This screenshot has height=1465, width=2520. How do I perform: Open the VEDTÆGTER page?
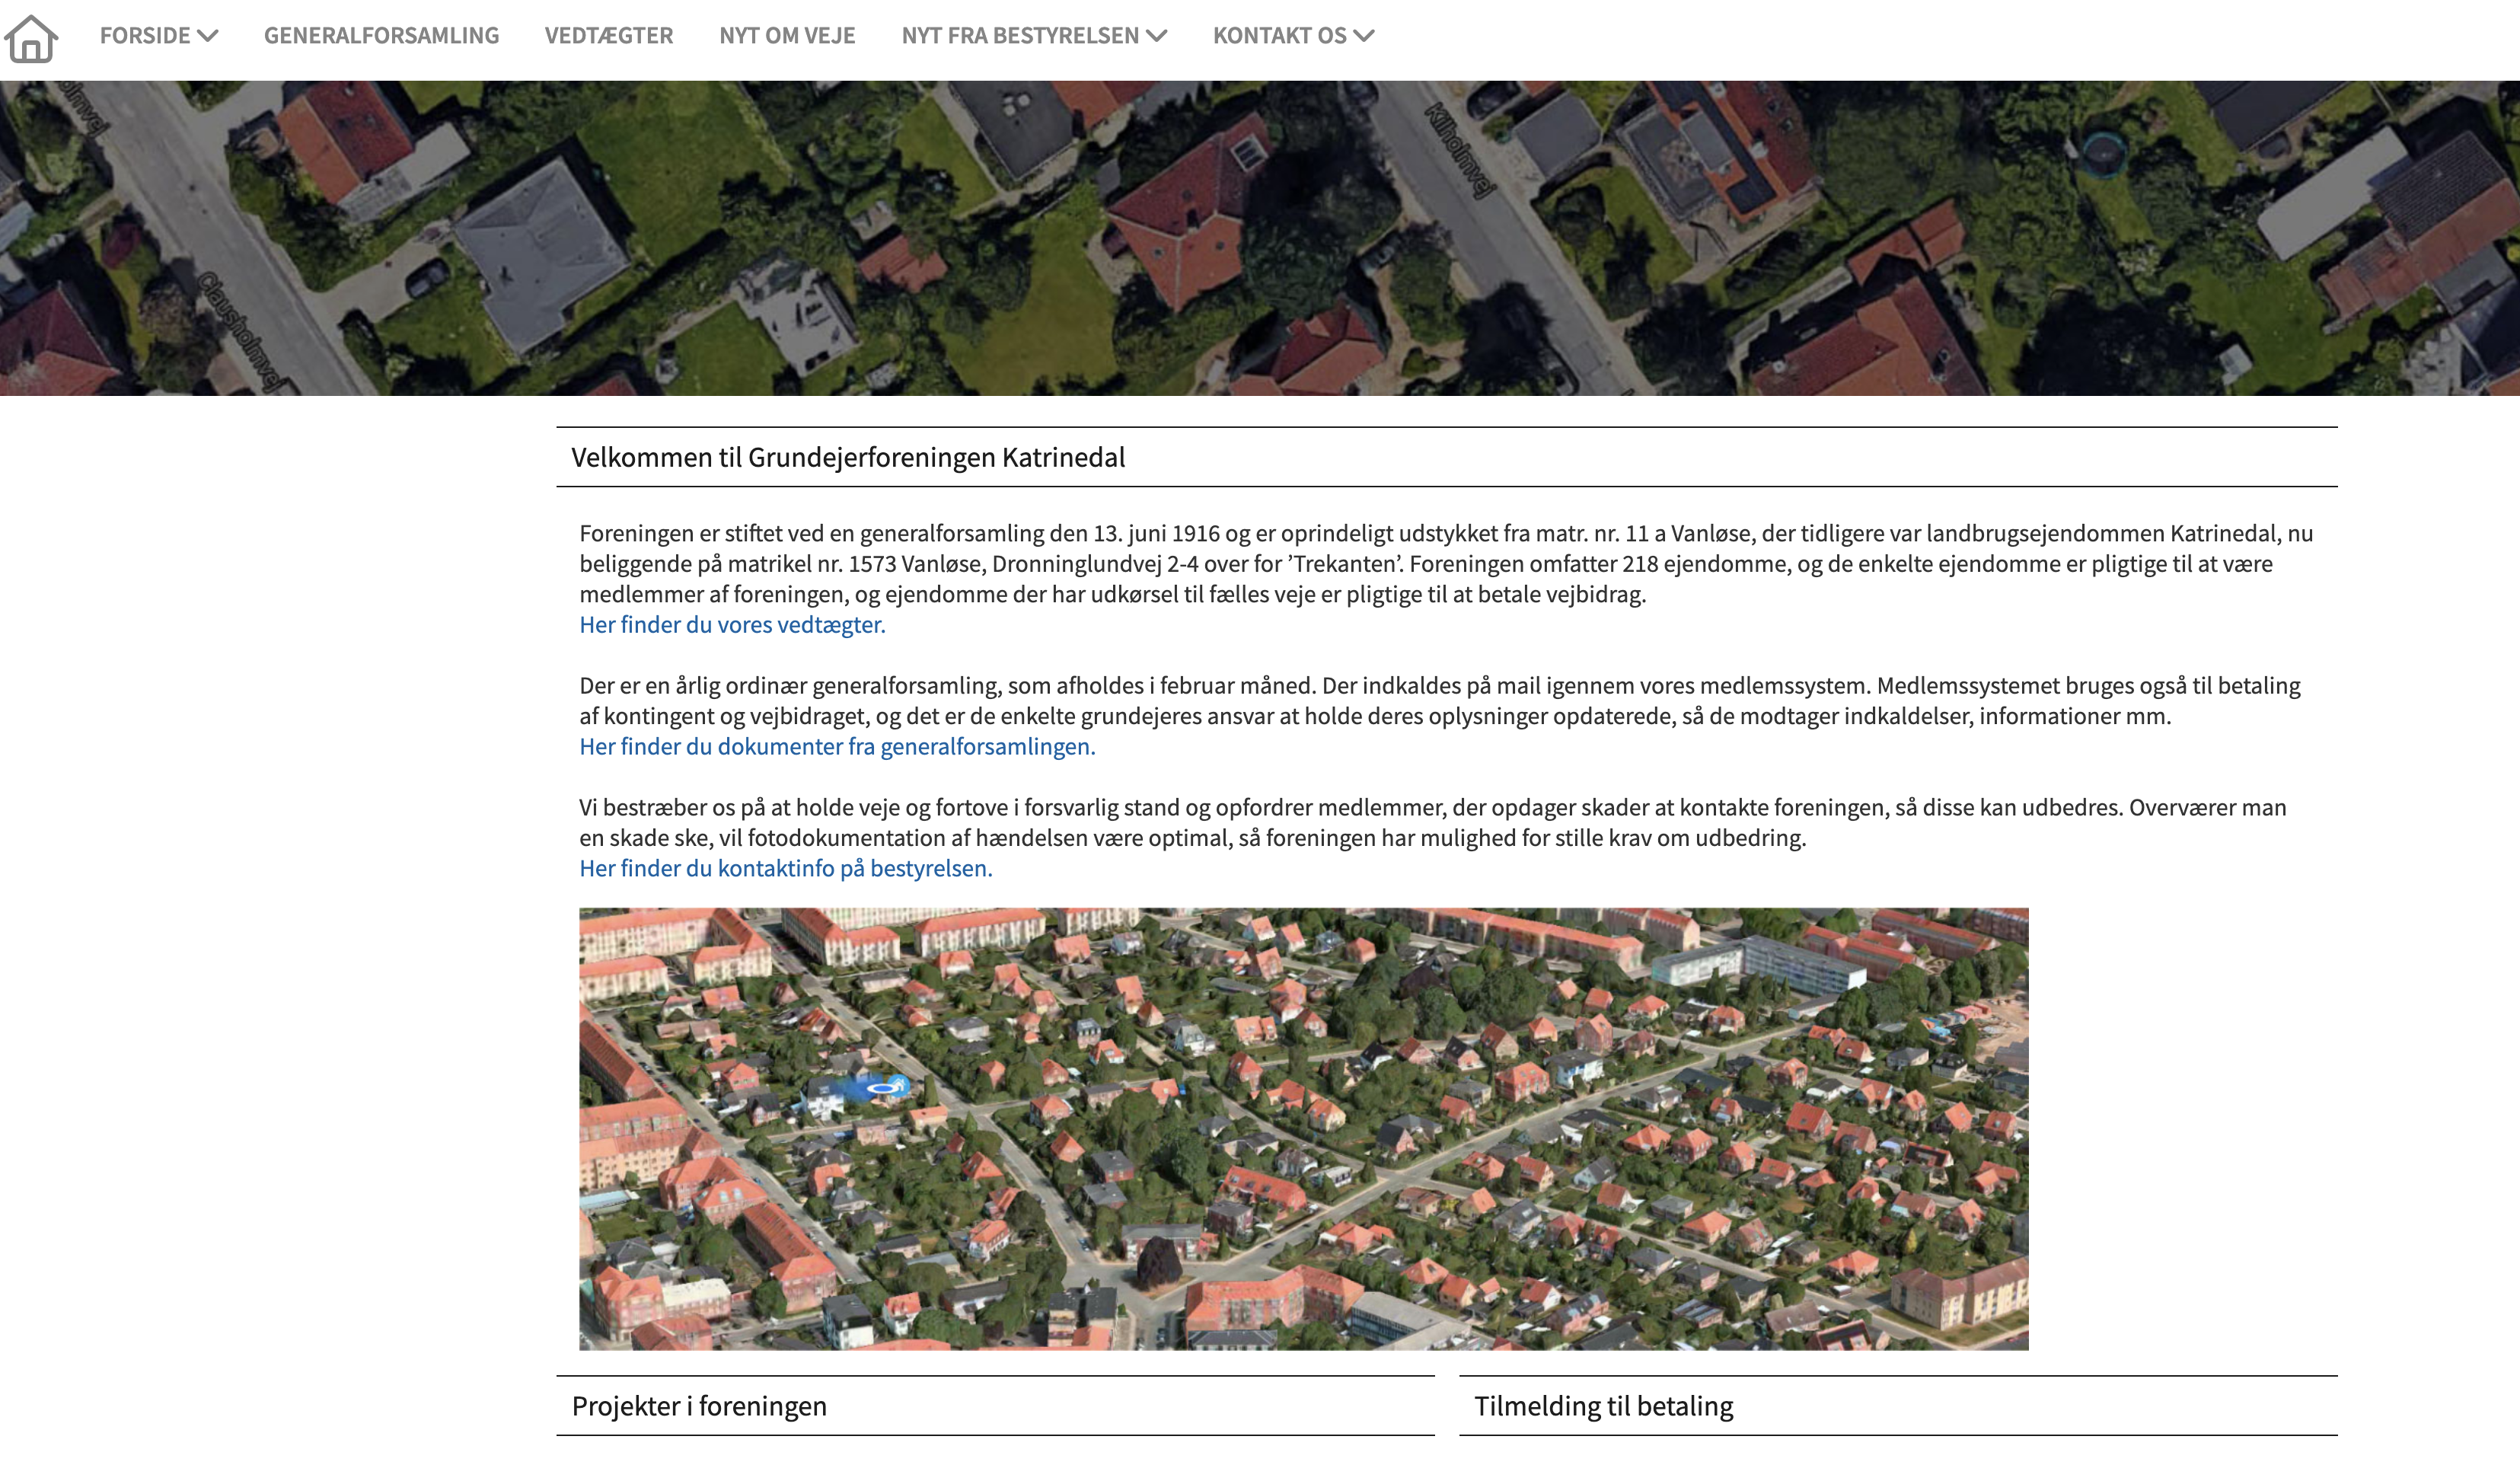(x=609, y=36)
